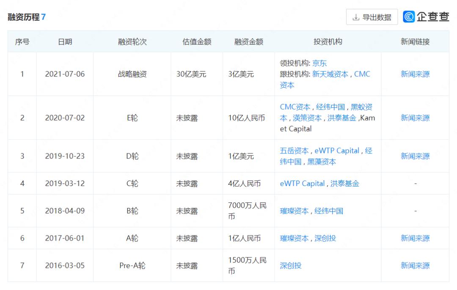The width and height of the screenshot is (457, 290).
Task: Open 洪泰基金 link in the C轮 row
Action: click(x=345, y=183)
